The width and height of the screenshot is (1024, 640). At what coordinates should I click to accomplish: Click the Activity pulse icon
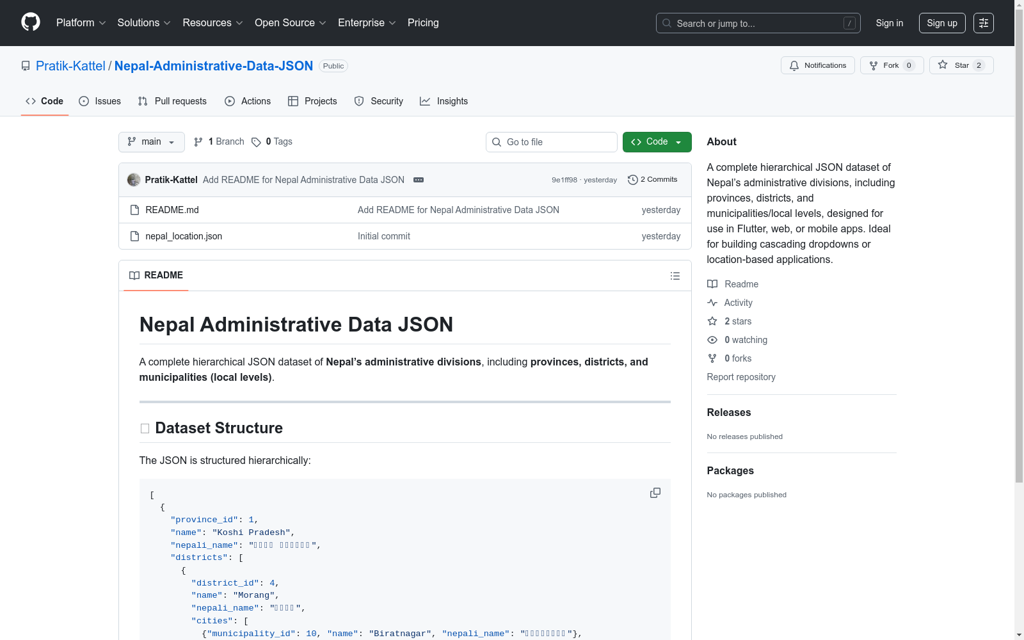[712, 303]
